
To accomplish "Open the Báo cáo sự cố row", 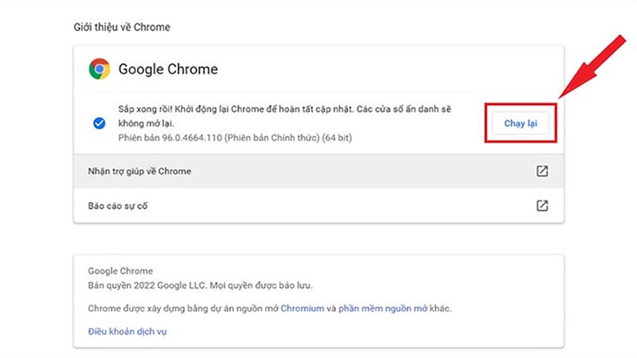I will 318,206.
